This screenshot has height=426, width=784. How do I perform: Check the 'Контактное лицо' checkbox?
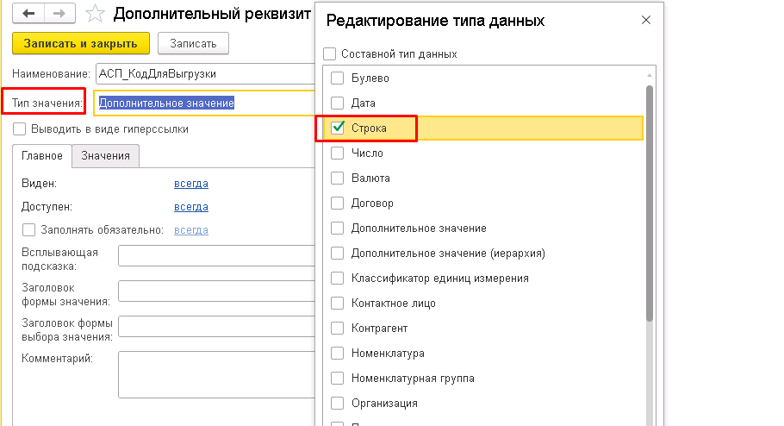click(338, 304)
